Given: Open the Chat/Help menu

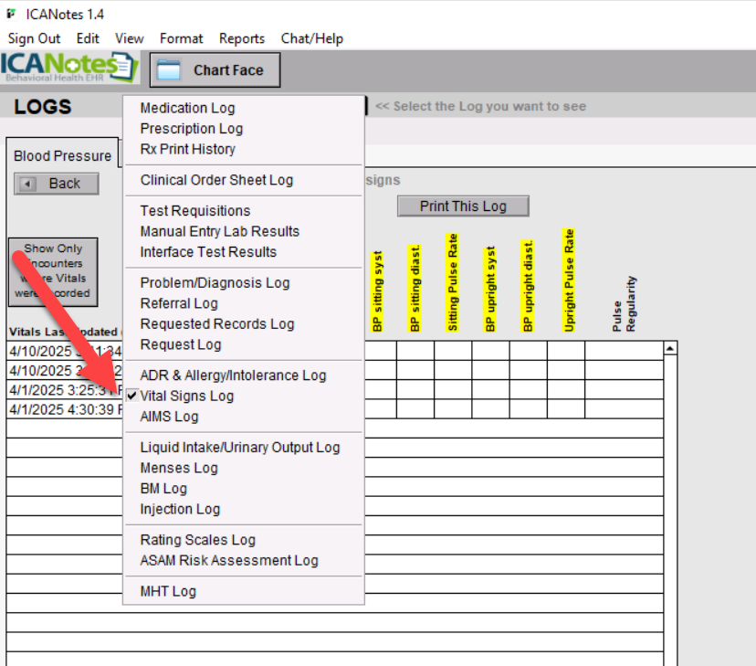Looking at the screenshot, I should pyautogui.click(x=311, y=38).
